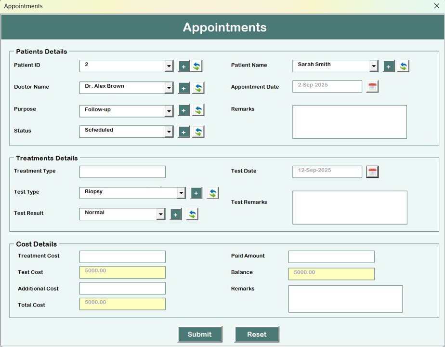Screen dimensions: 445x347
Task: Refresh the Test Result list
Action: pyautogui.click(x=192, y=214)
